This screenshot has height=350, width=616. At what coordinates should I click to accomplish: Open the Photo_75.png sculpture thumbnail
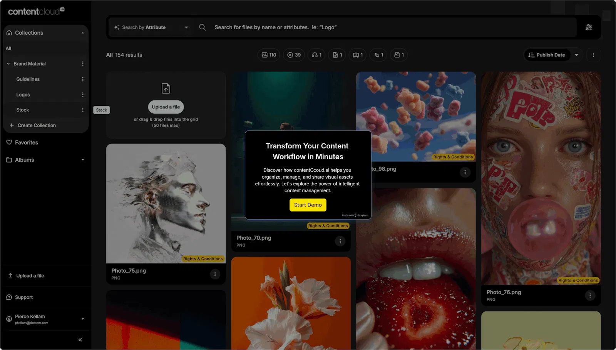point(166,203)
